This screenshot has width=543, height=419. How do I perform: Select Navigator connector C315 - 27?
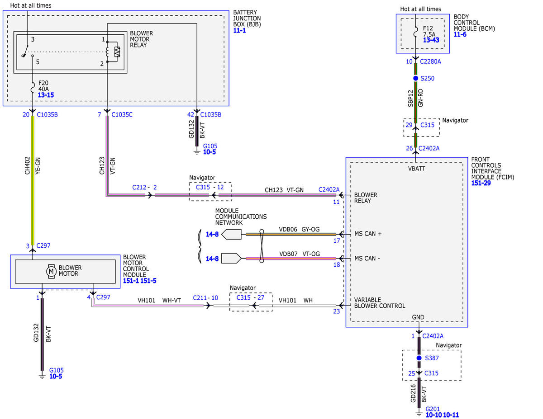[x=250, y=297]
